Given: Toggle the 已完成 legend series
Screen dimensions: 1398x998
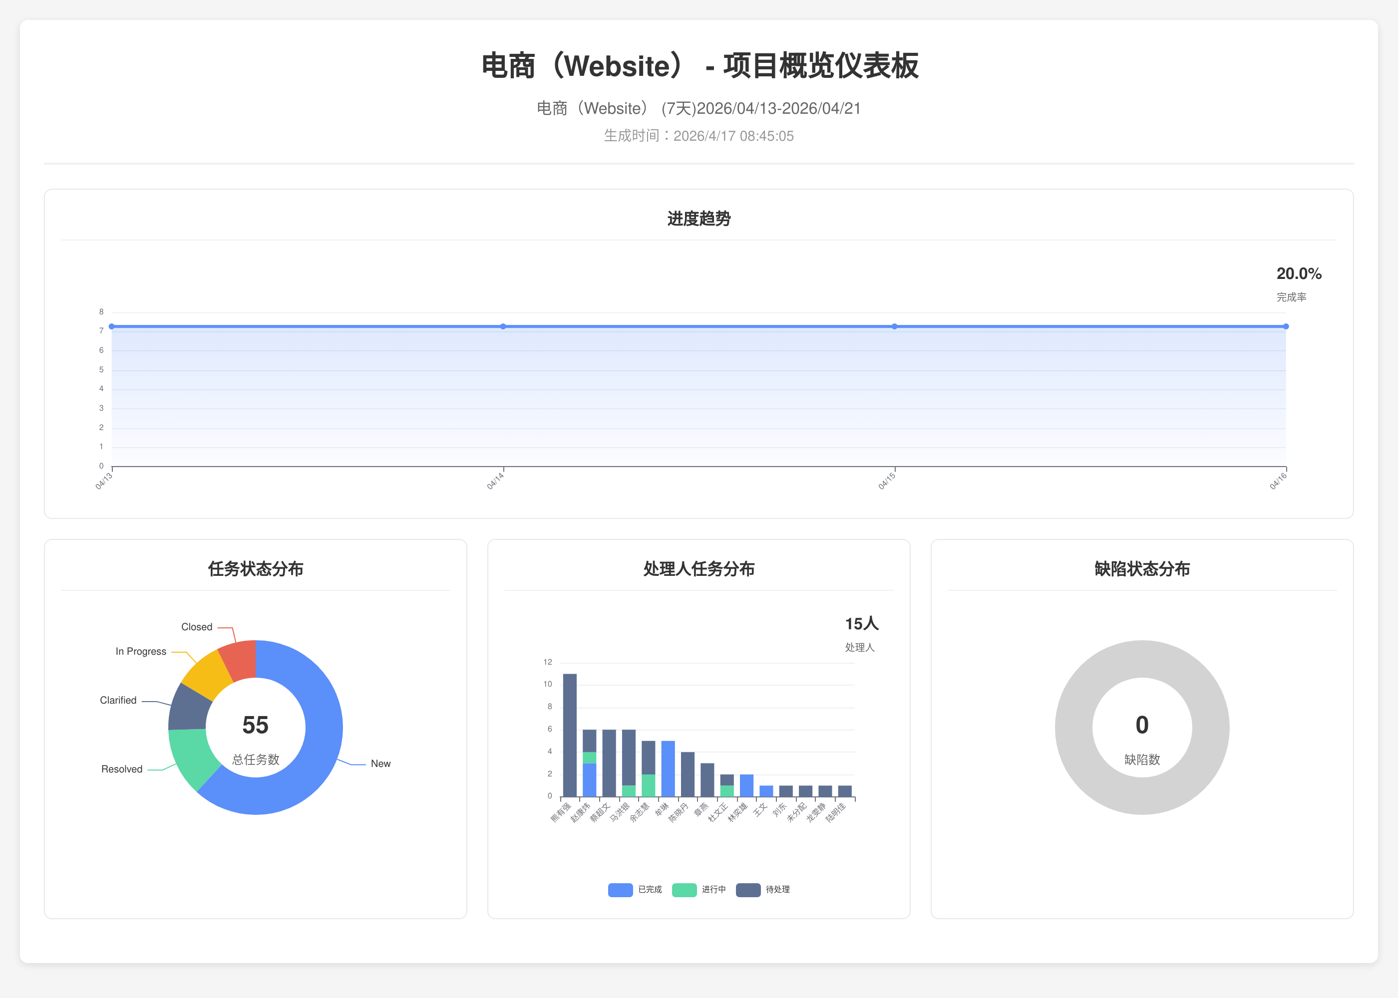Looking at the screenshot, I should click(620, 890).
